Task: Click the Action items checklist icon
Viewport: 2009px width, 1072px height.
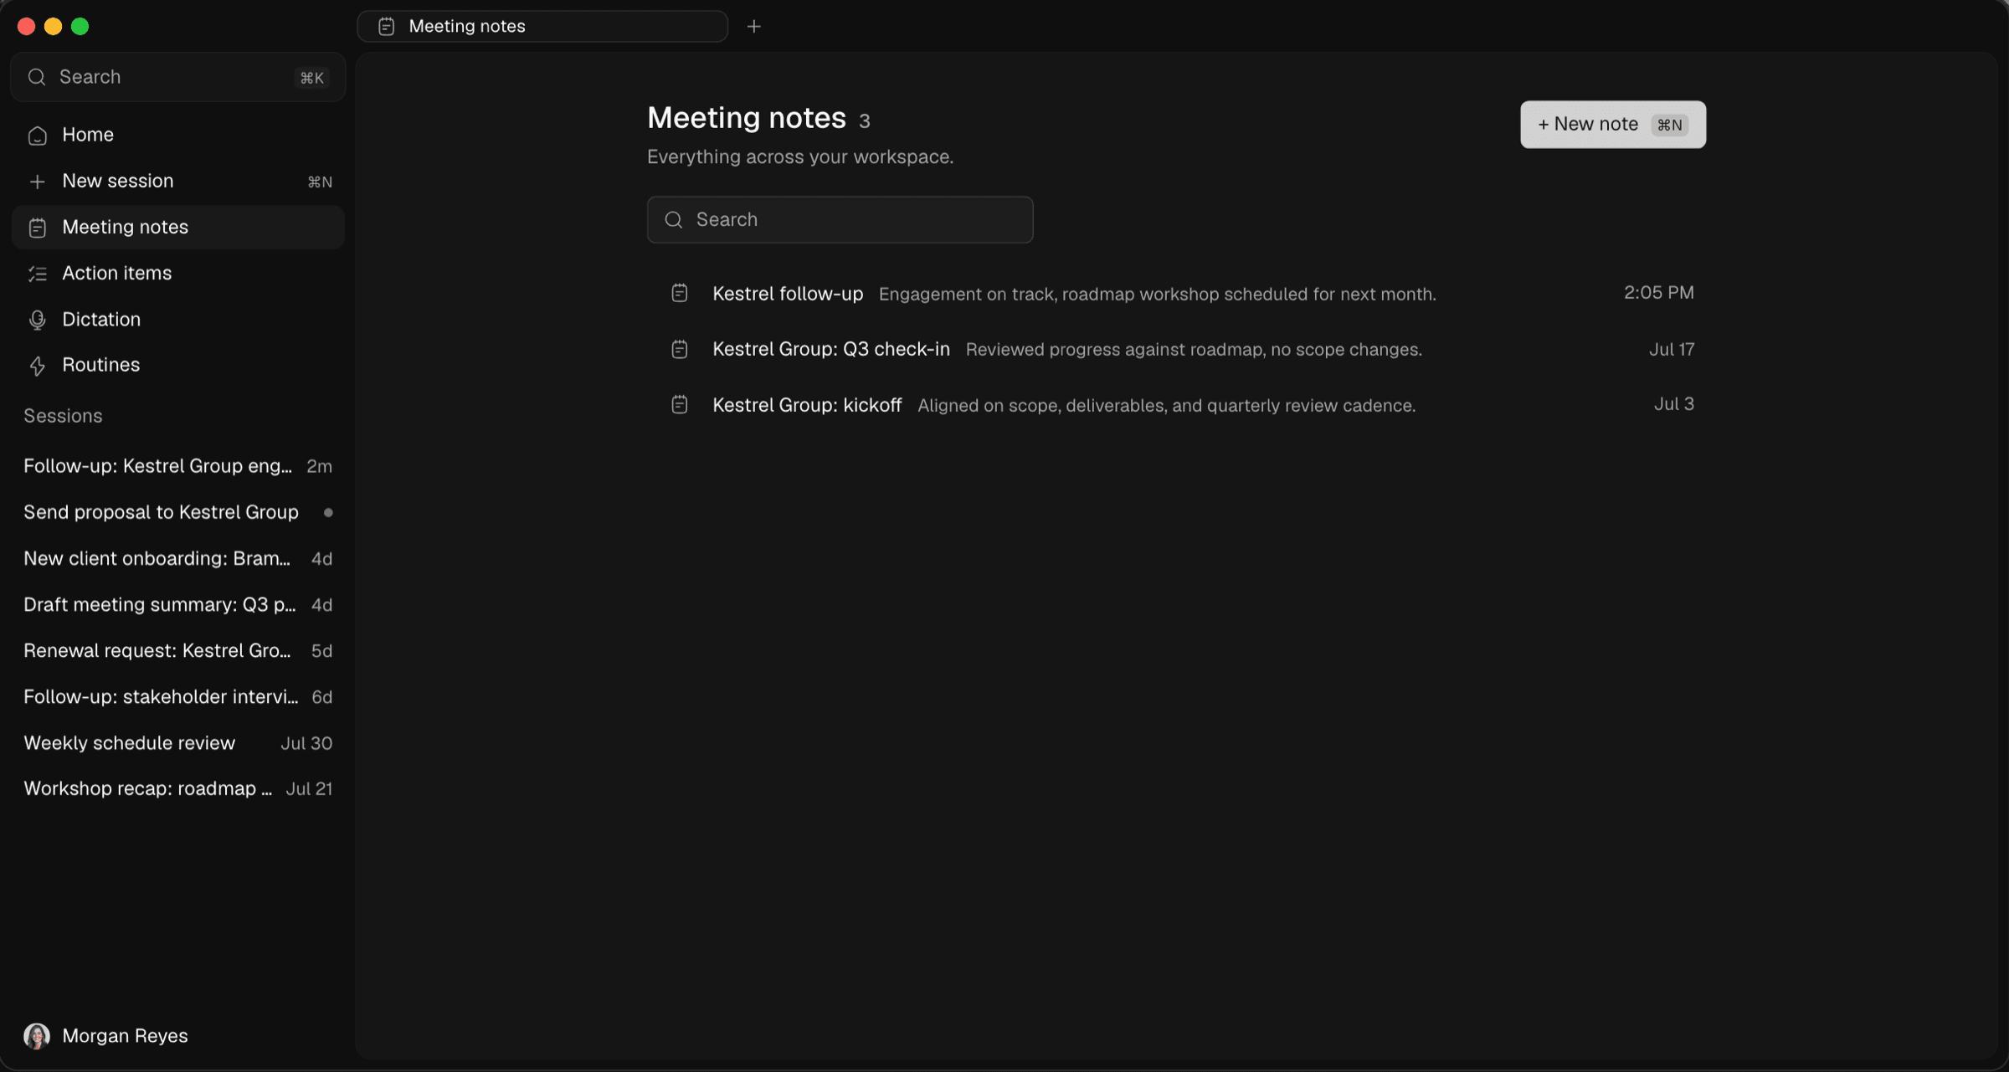Action: (x=37, y=274)
